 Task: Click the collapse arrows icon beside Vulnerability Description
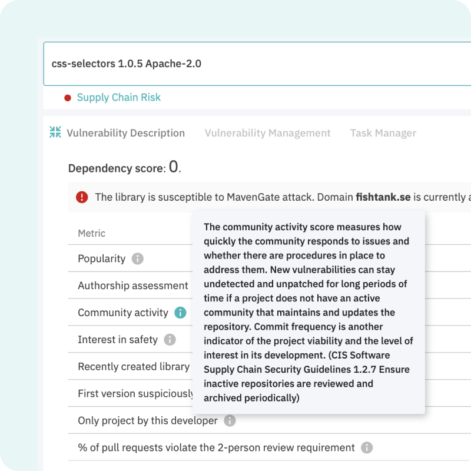(x=55, y=132)
